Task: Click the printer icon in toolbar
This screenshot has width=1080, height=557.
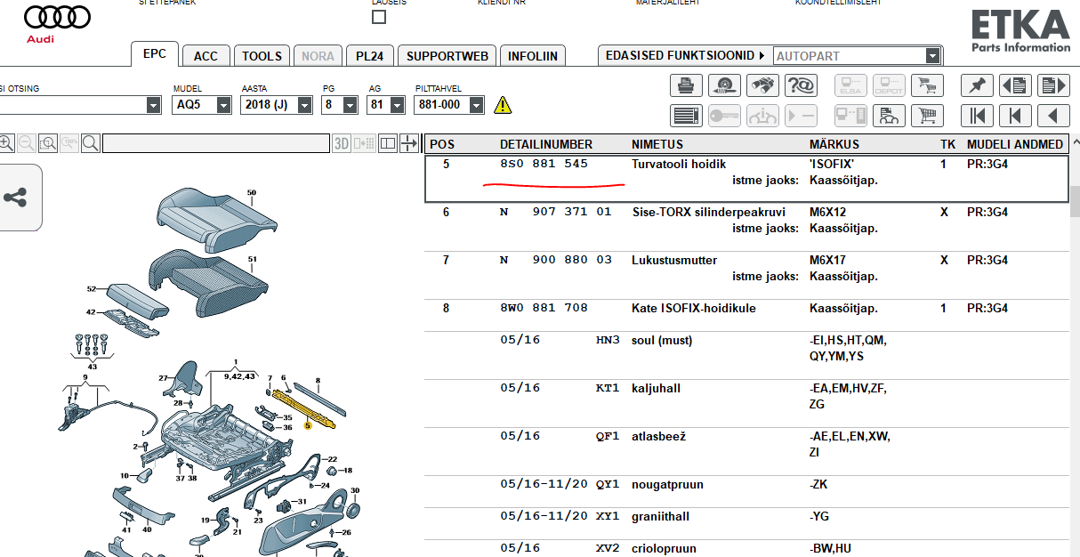Action: [x=685, y=85]
